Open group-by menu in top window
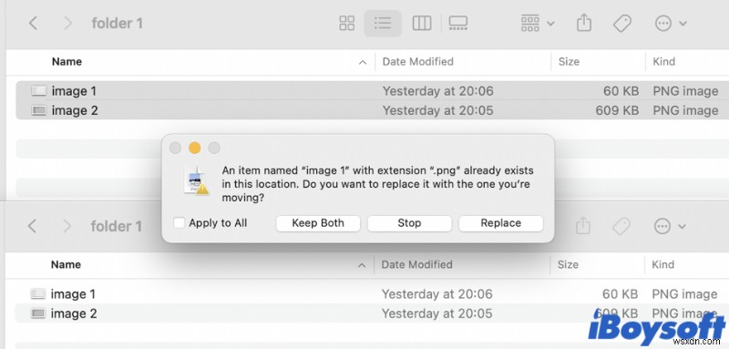 tap(538, 23)
